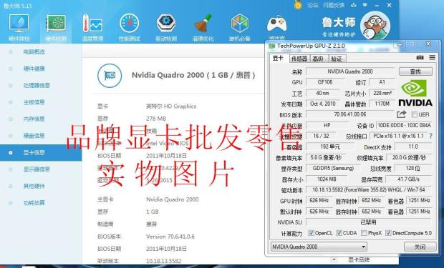Toggle the DirectCompute 5.0 checkbox

388,233
